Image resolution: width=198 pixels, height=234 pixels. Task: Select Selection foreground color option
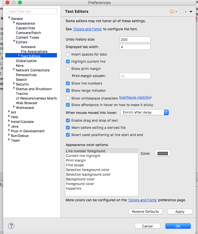coord(102,170)
